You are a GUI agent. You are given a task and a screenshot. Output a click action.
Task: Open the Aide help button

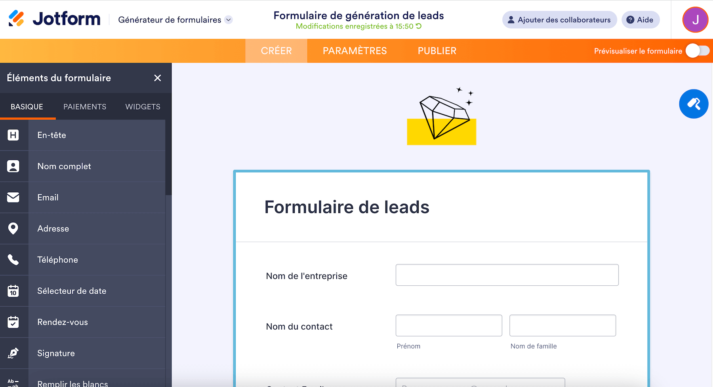click(640, 20)
